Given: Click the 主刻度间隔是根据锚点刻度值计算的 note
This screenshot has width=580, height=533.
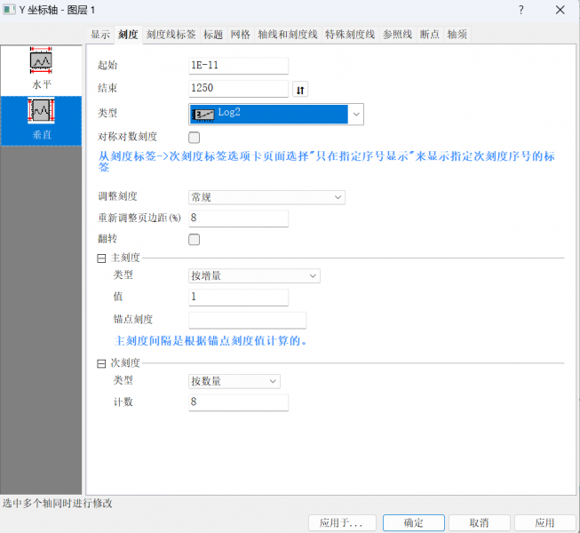Looking at the screenshot, I should pos(211,340).
